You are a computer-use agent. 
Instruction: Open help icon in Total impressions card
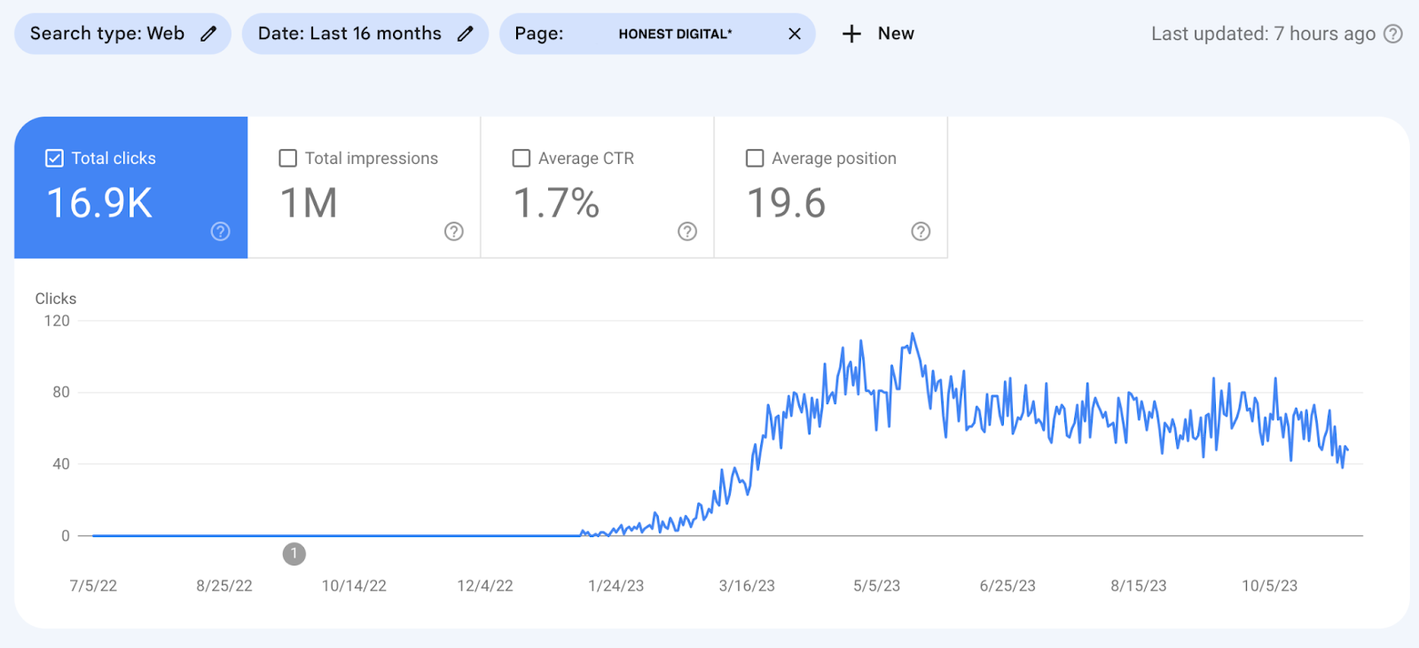tap(453, 231)
